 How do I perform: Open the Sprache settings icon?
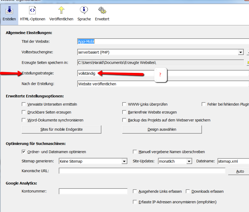tap(84, 14)
